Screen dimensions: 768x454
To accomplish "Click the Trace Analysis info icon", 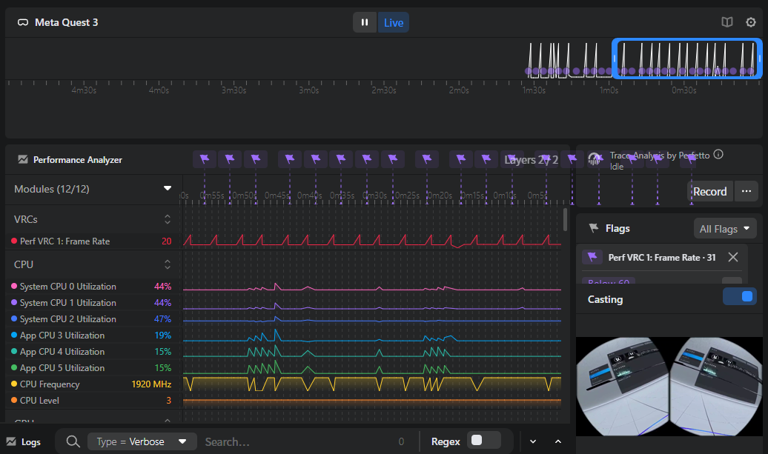I will tap(718, 156).
